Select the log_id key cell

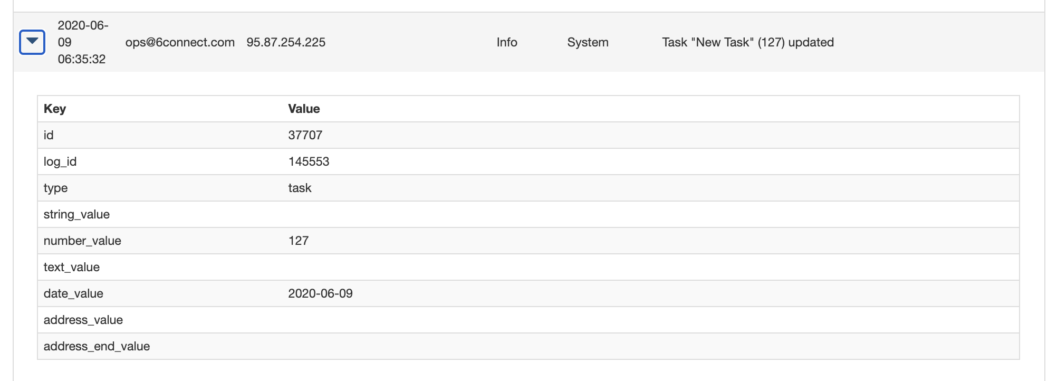(60, 161)
